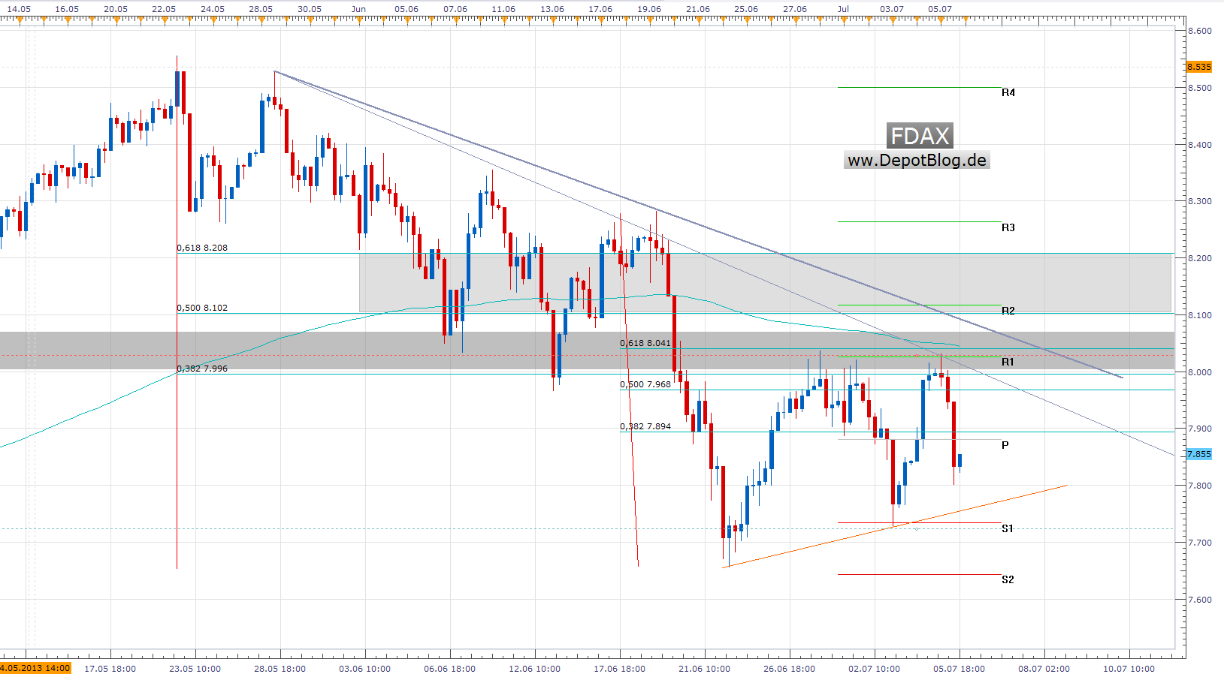Image resolution: width=1224 pixels, height=677 pixels.
Task: Click the R2 pivot level label
Action: [1008, 311]
